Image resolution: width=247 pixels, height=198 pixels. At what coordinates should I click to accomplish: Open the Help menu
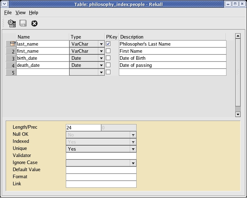(34, 12)
